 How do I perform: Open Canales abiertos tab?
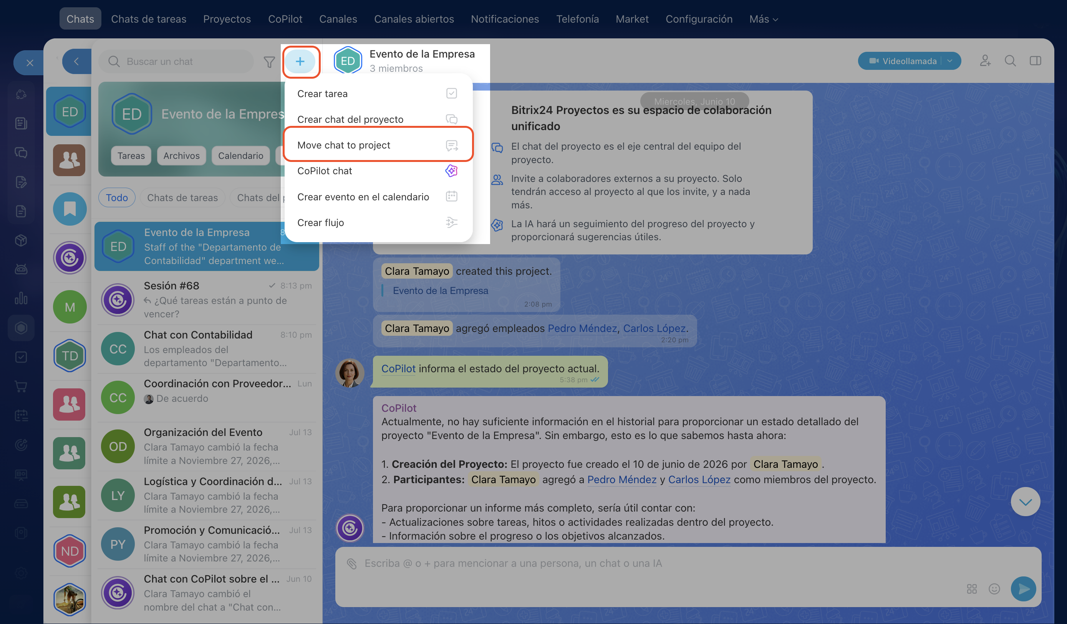(414, 19)
